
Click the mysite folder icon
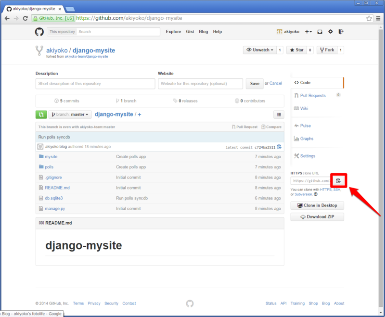click(x=41, y=156)
